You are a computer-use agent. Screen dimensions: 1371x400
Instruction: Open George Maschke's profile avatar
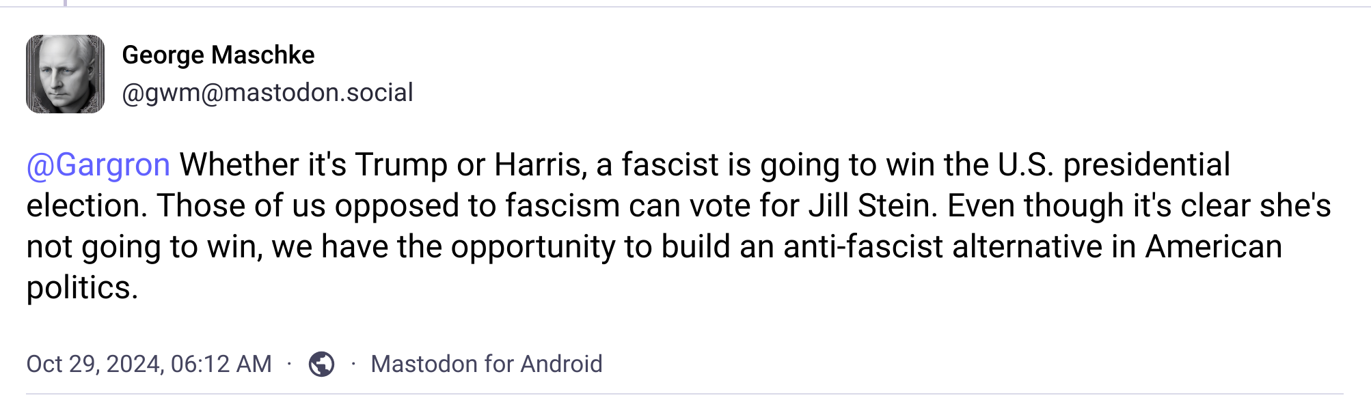(x=66, y=74)
